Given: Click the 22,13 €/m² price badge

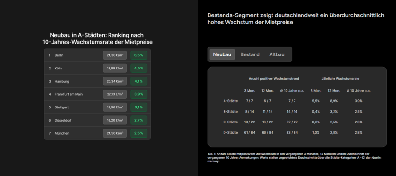Looking at the screenshot, I should [115, 94].
